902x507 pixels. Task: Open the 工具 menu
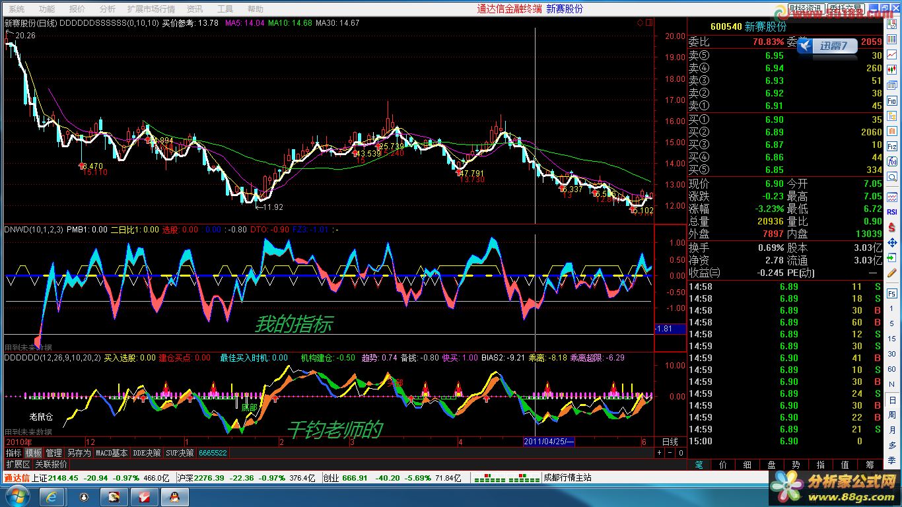pyautogui.click(x=225, y=9)
